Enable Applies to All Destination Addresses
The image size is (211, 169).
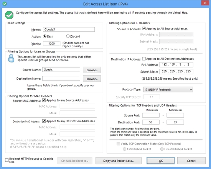pos(144,59)
